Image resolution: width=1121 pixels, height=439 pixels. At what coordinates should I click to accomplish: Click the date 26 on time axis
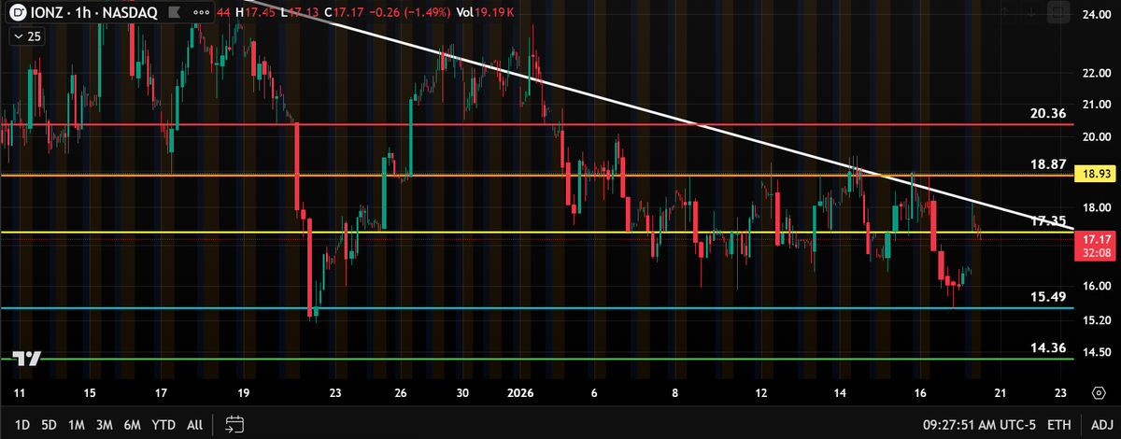[x=400, y=394]
